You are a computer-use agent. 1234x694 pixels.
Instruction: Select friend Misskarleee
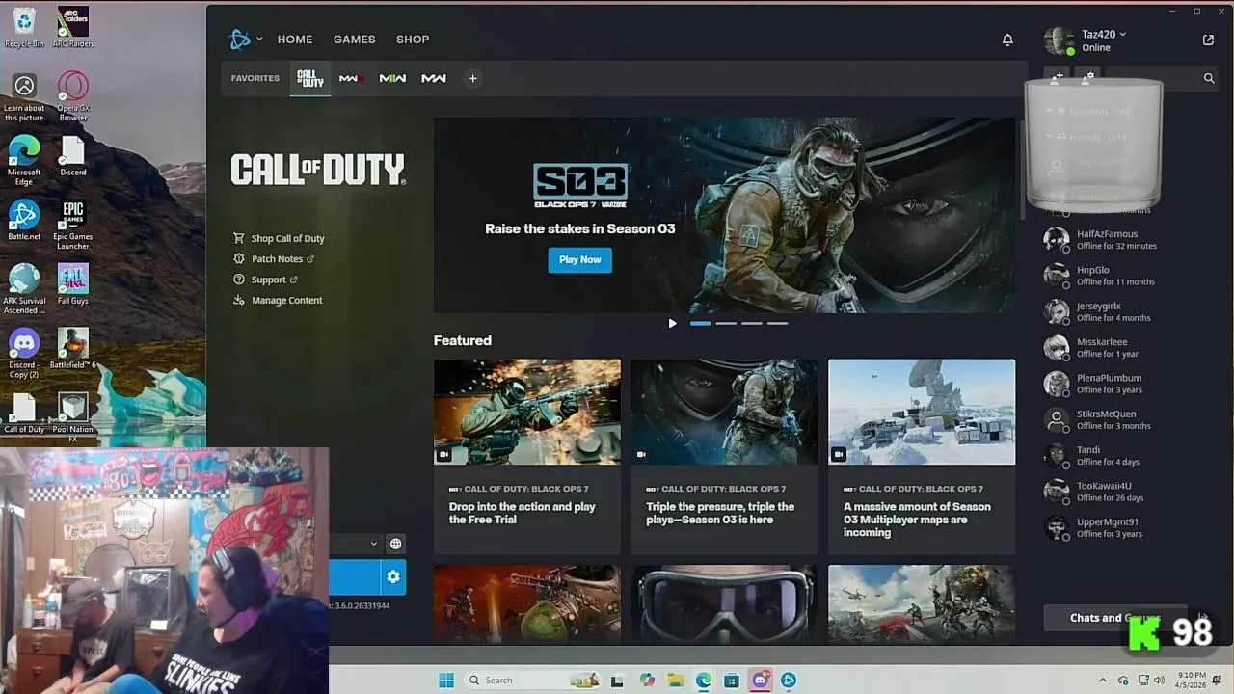click(x=1124, y=347)
